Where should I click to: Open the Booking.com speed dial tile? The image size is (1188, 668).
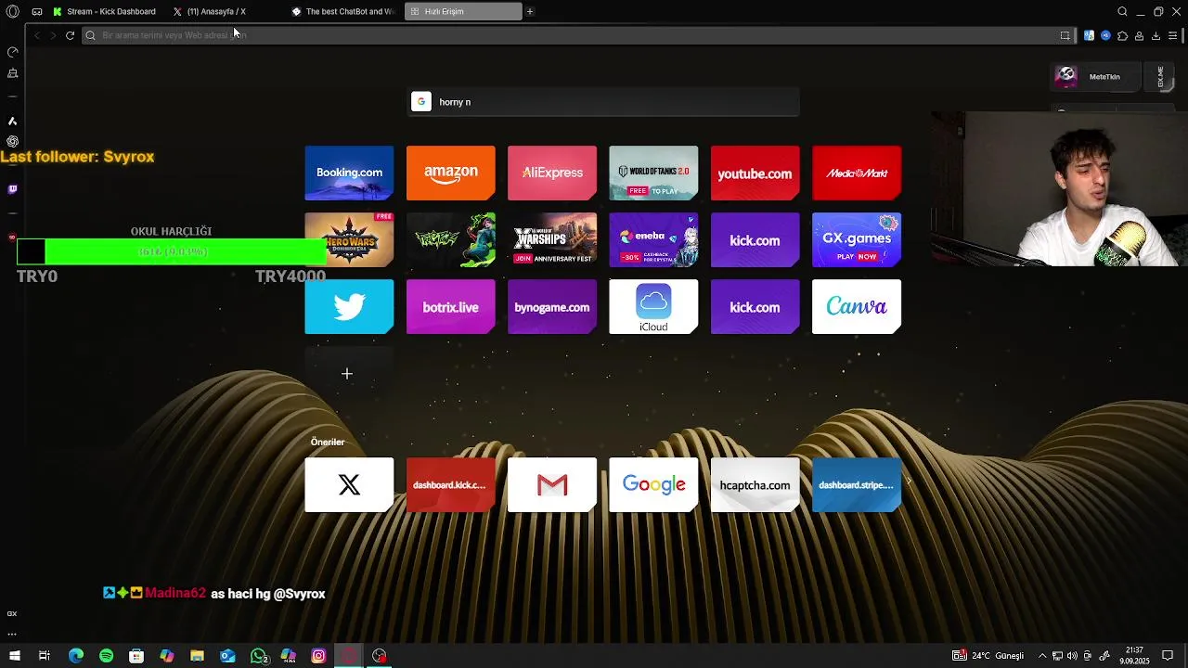(x=349, y=173)
